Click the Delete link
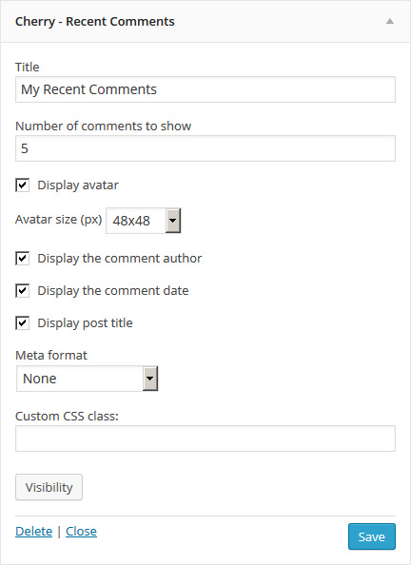Viewport: 411px width, 565px height. coord(34,532)
